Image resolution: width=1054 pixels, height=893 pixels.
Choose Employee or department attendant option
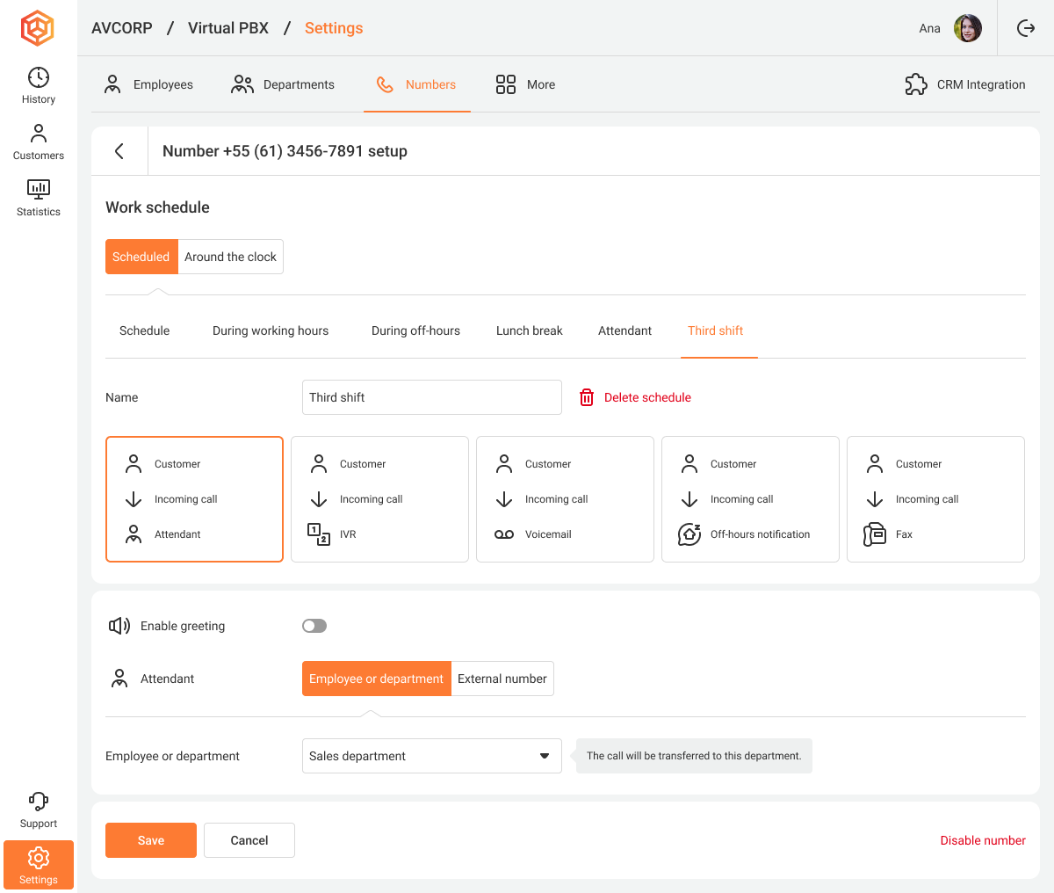(x=376, y=679)
